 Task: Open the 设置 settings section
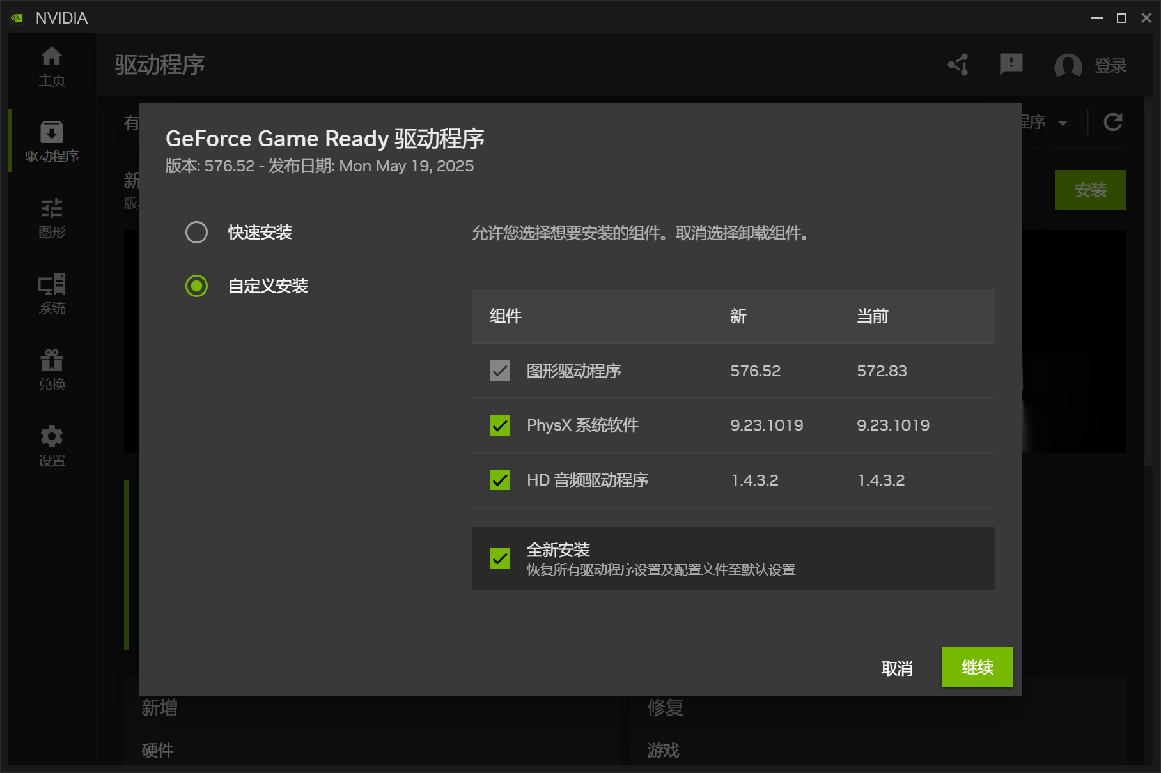51,445
